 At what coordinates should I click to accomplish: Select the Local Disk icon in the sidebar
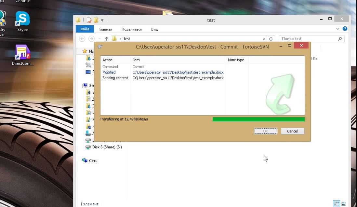tap(88, 133)
